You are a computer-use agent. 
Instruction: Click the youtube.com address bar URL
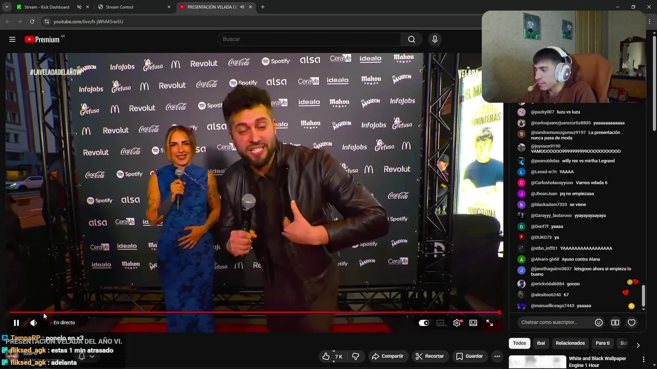[88, 22]
